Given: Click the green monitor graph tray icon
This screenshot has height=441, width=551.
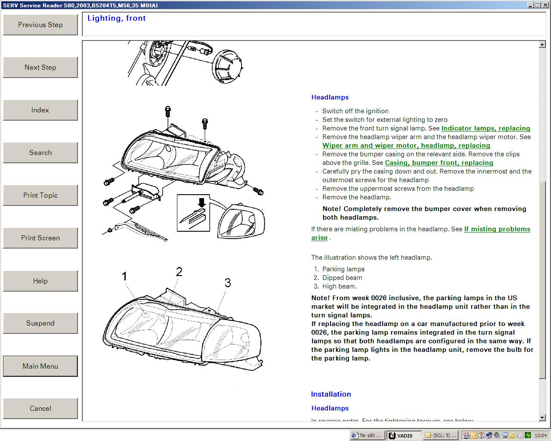Looking at the screenshot, I should click(x=528, y=435).
